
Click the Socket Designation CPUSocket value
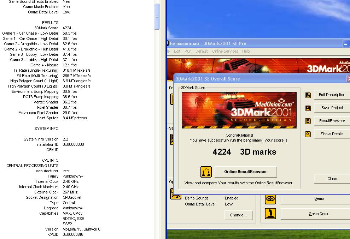pos(72,198)
